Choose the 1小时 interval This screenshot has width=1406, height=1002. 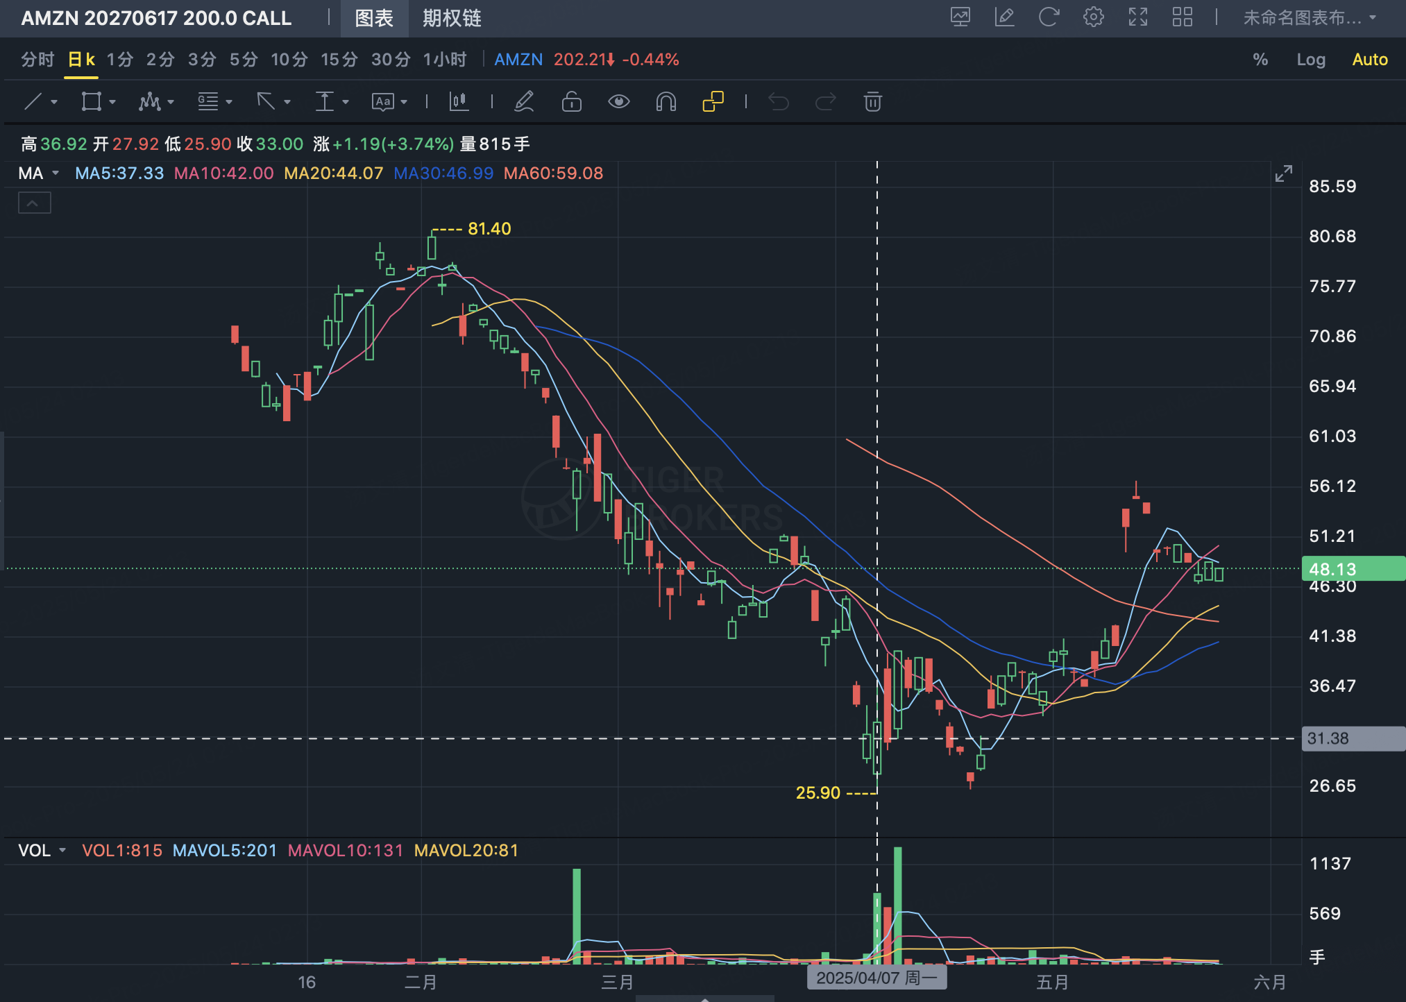tap(445, 60)
